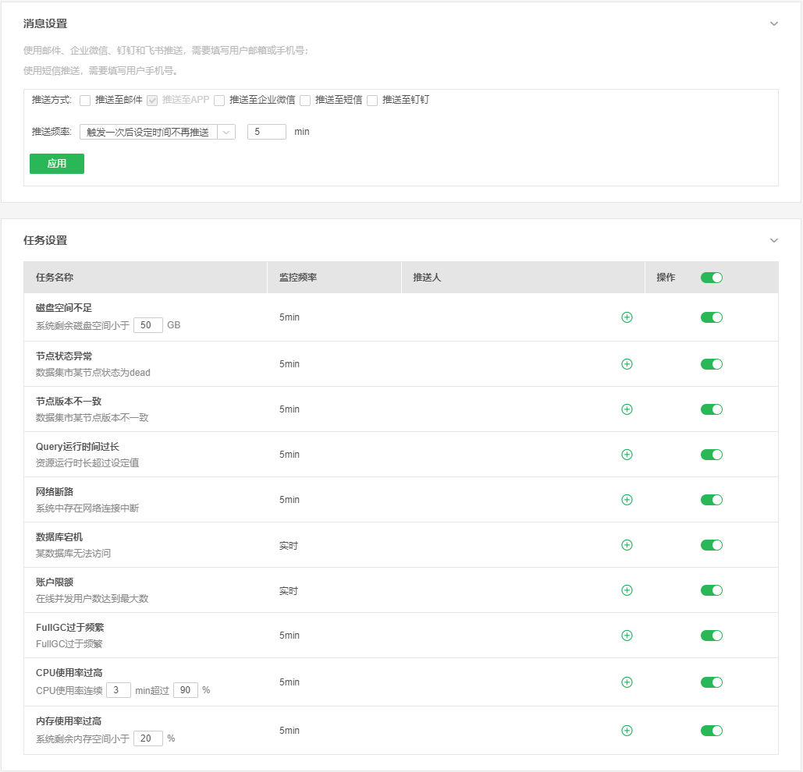Add a recipient for 数据库宕机 task
The width and height of the screenshot is (803, 772).
click(627, 545)
